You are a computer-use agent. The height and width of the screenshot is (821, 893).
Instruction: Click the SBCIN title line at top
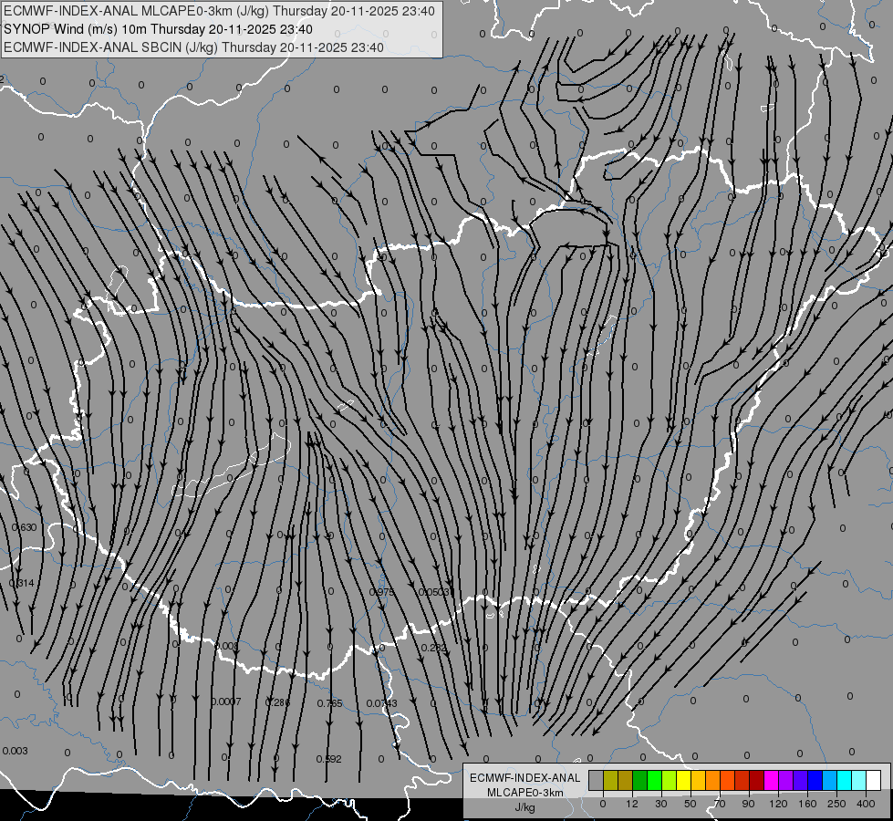(193, 47)
